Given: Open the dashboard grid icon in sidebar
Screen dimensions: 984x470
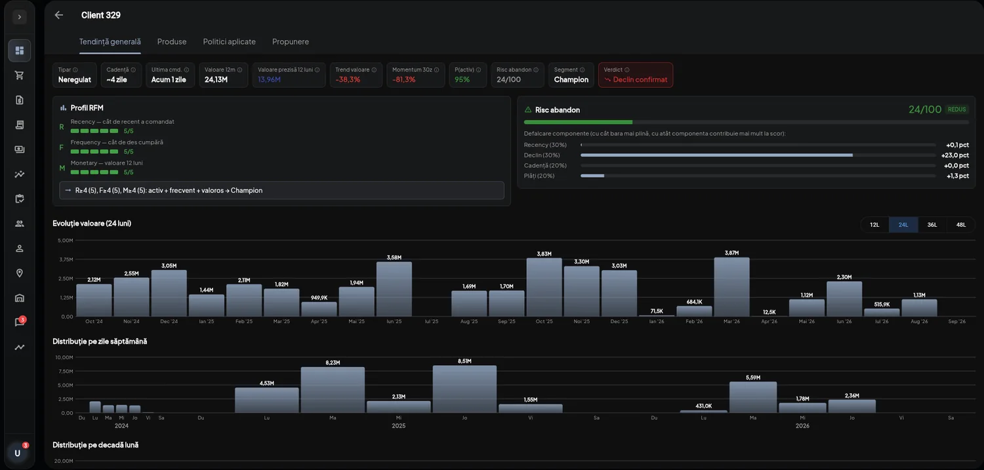Looking at the screenshot, I should click(20, 50).
